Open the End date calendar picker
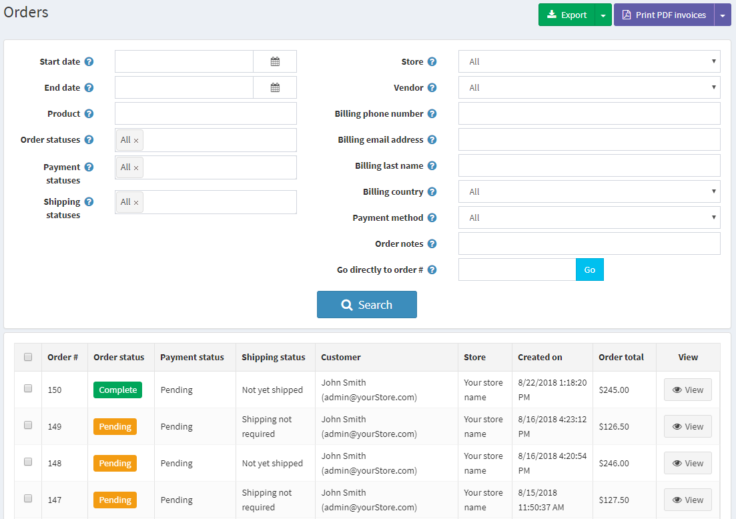Viewport: 736px width, 519px height. (x=275, y=87)
